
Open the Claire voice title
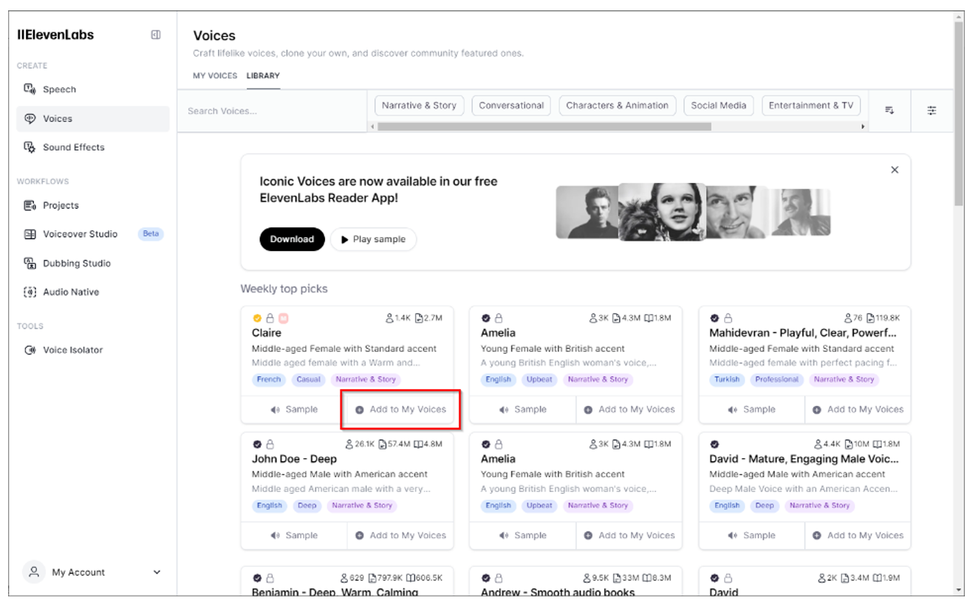[267, 333]
